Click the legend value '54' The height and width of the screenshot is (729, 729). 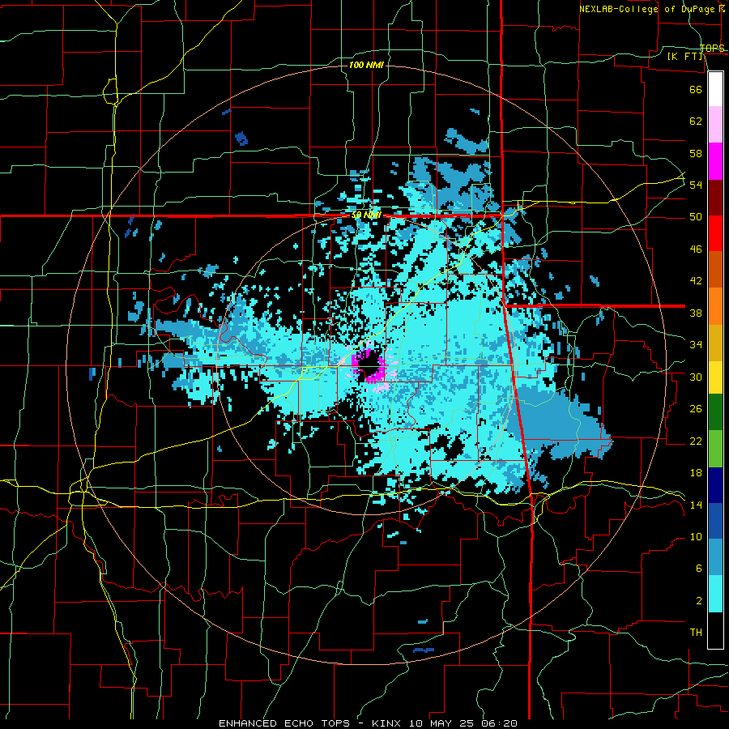pyautogui.click(x=696, y=185)
